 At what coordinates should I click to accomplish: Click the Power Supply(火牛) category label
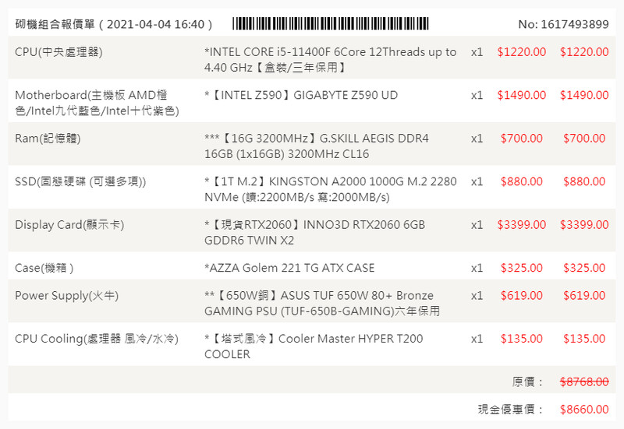tap(66, 296)
